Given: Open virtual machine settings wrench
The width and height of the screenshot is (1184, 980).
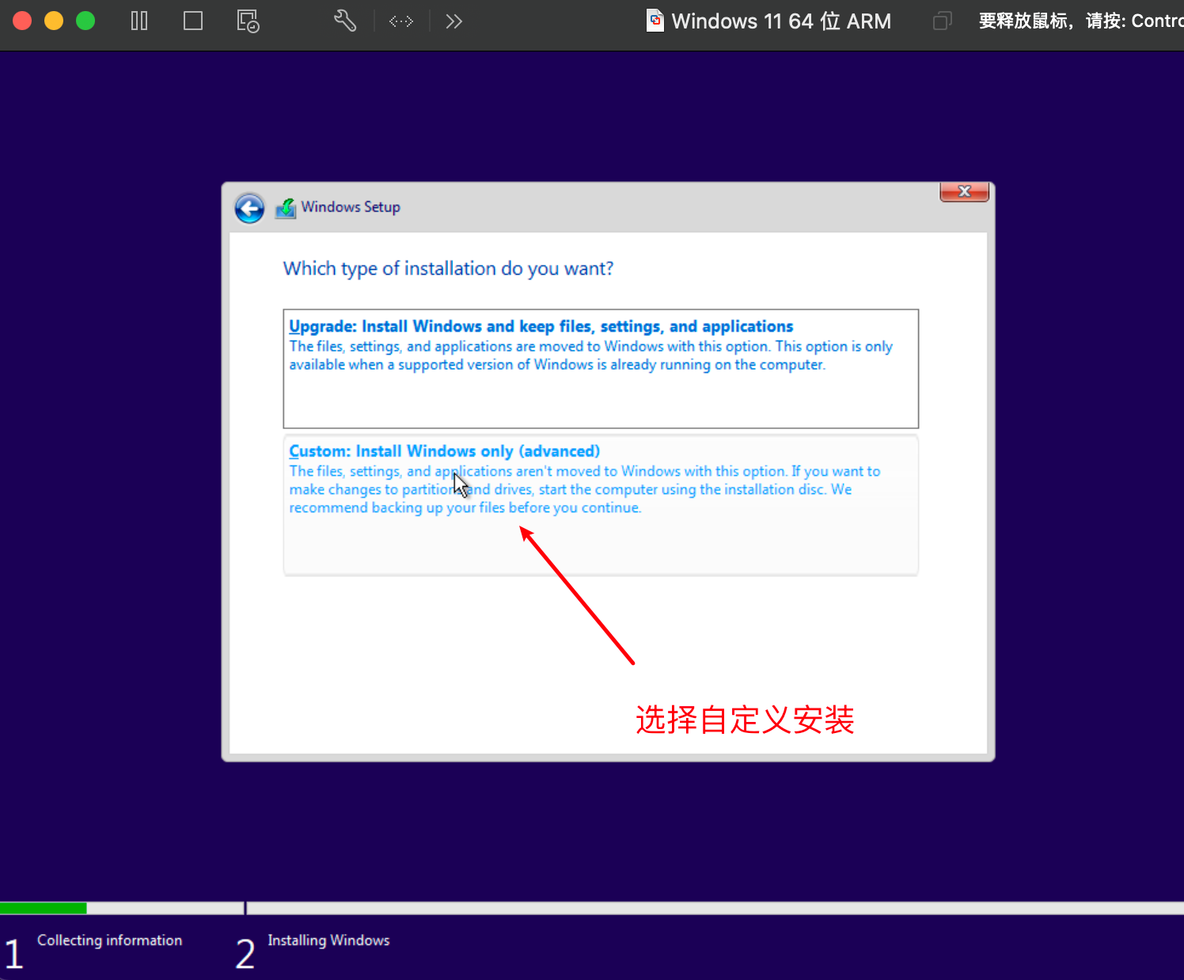Looking at the screenshot, I should coord(344,21).
